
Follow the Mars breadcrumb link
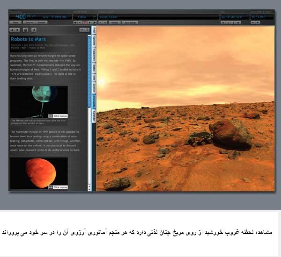point(24,48)
